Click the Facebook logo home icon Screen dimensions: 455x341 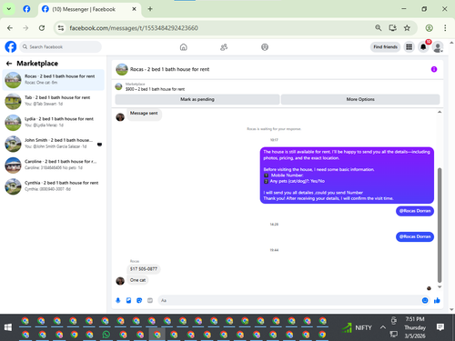(11, 47)
